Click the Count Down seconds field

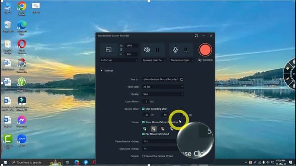click(146, 101)
